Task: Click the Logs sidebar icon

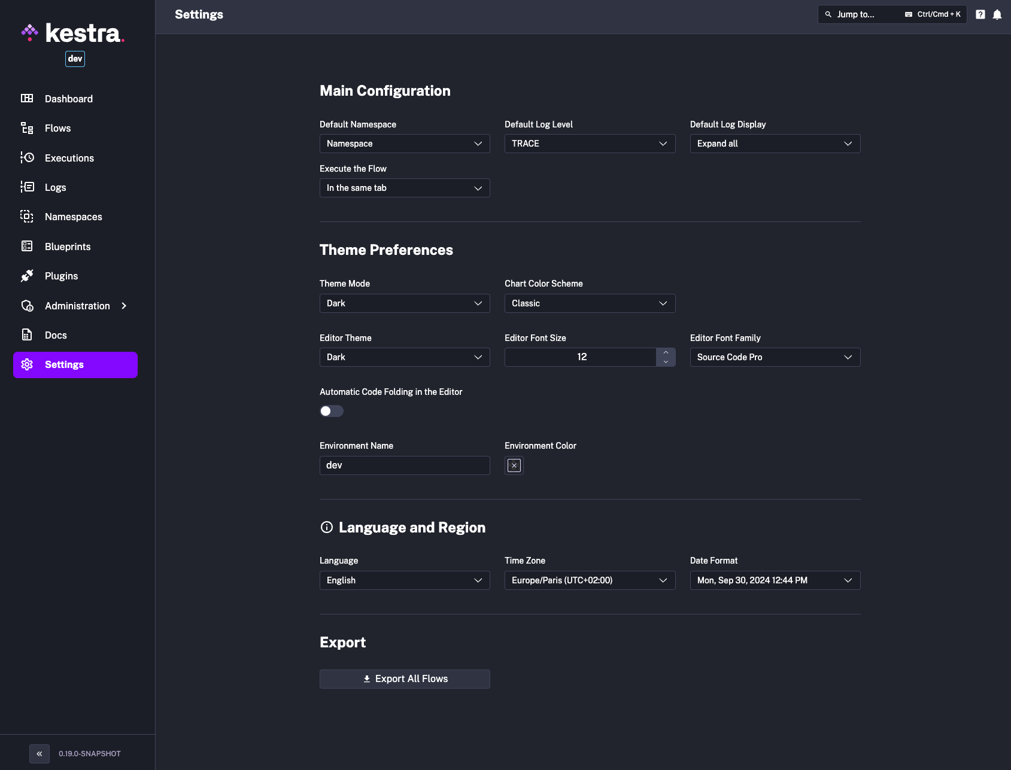Action: pyautogui.click(x=27, y=187)
